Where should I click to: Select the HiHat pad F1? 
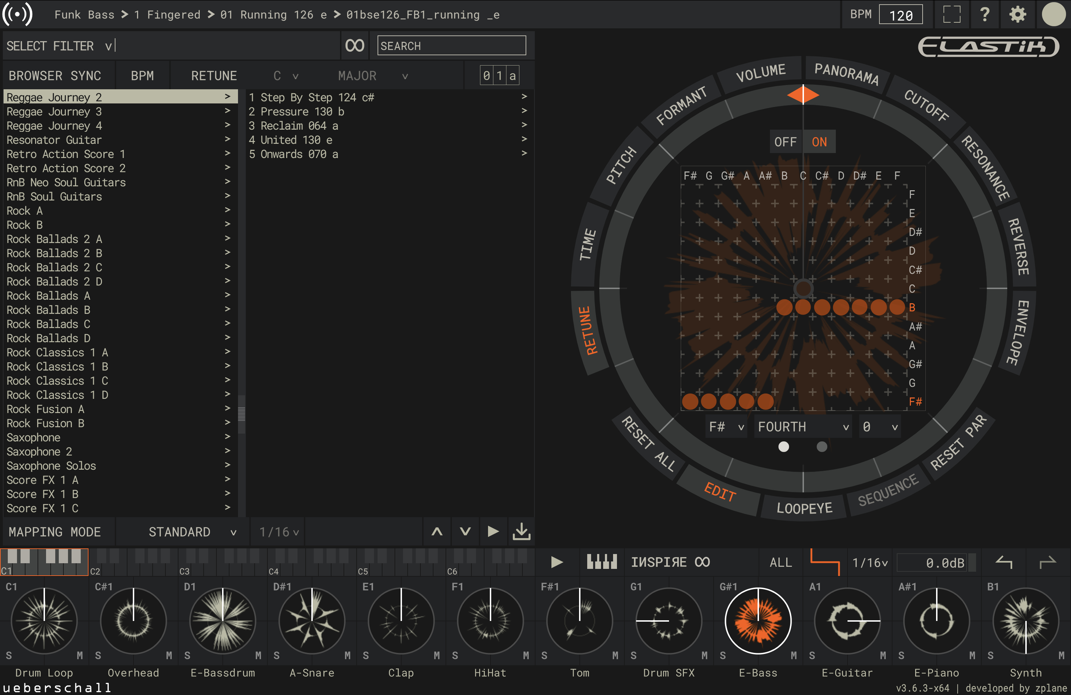pyautogui.click(x=490, y=621)
